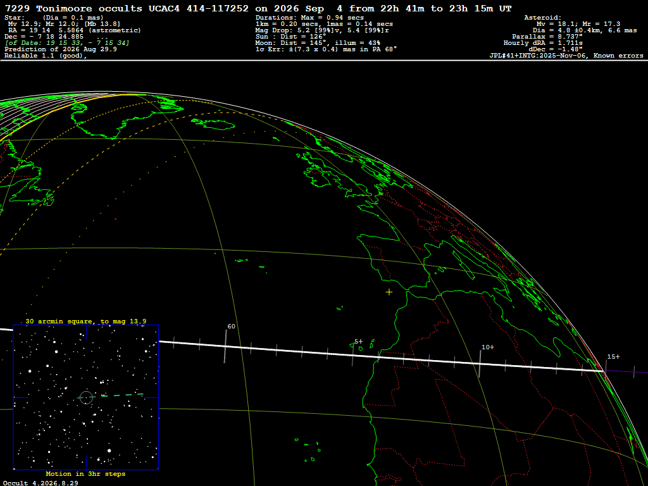Click the 'Motion in 3hr steps' caption
The image size is (648, 486).
pos(85,473)
